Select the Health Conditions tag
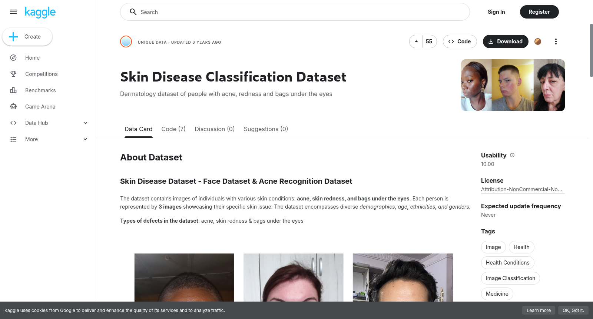Viewport: 593px width, 319px height. pyautogui.click(x=508, y=263)
